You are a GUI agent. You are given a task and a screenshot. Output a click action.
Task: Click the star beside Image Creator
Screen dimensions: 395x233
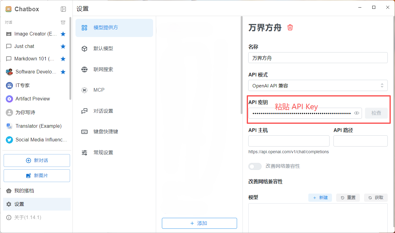pos(63,34)
